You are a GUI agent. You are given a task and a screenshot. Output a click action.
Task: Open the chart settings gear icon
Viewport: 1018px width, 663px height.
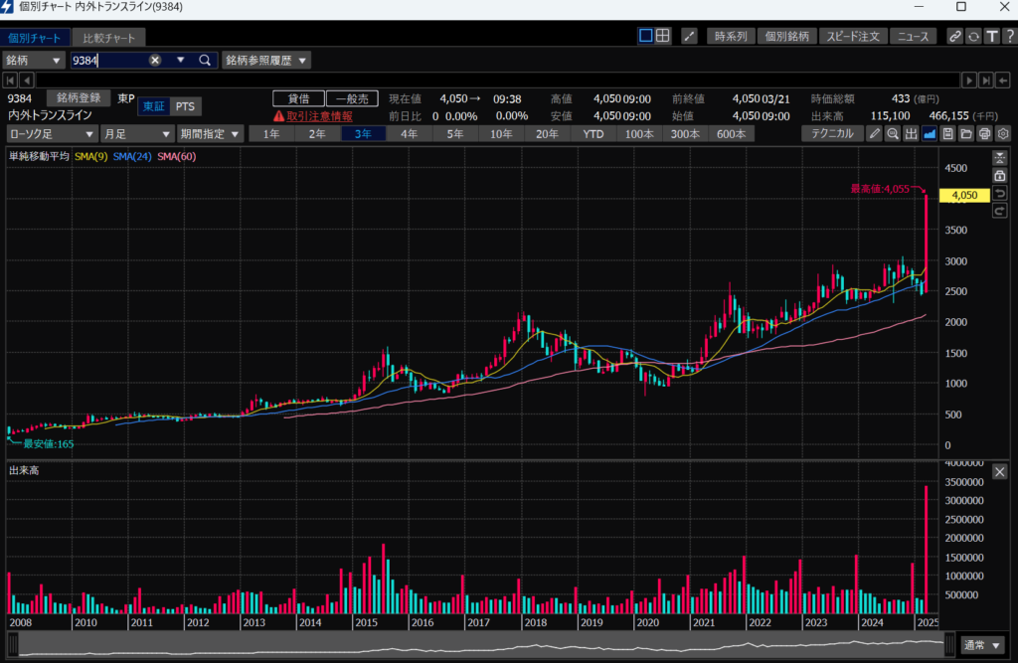coord(1000,134)
